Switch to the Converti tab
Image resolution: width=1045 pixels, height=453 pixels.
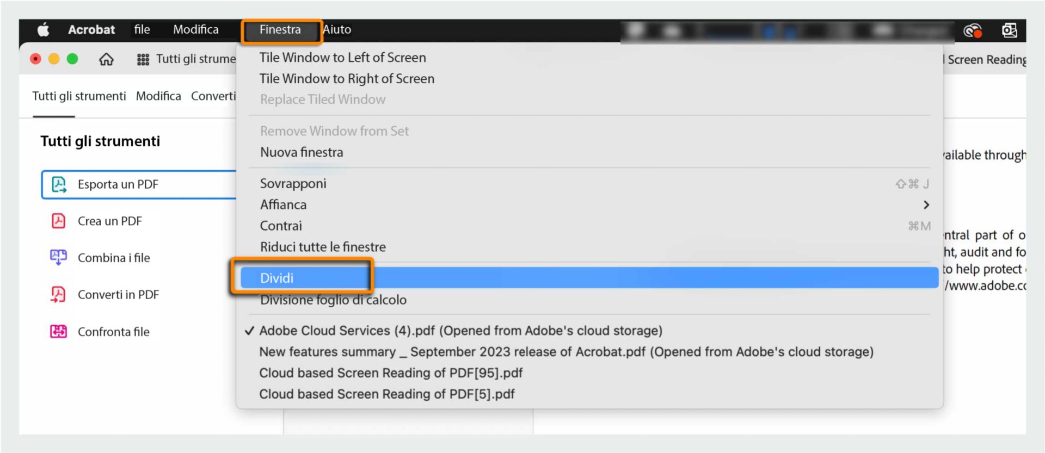213,96
